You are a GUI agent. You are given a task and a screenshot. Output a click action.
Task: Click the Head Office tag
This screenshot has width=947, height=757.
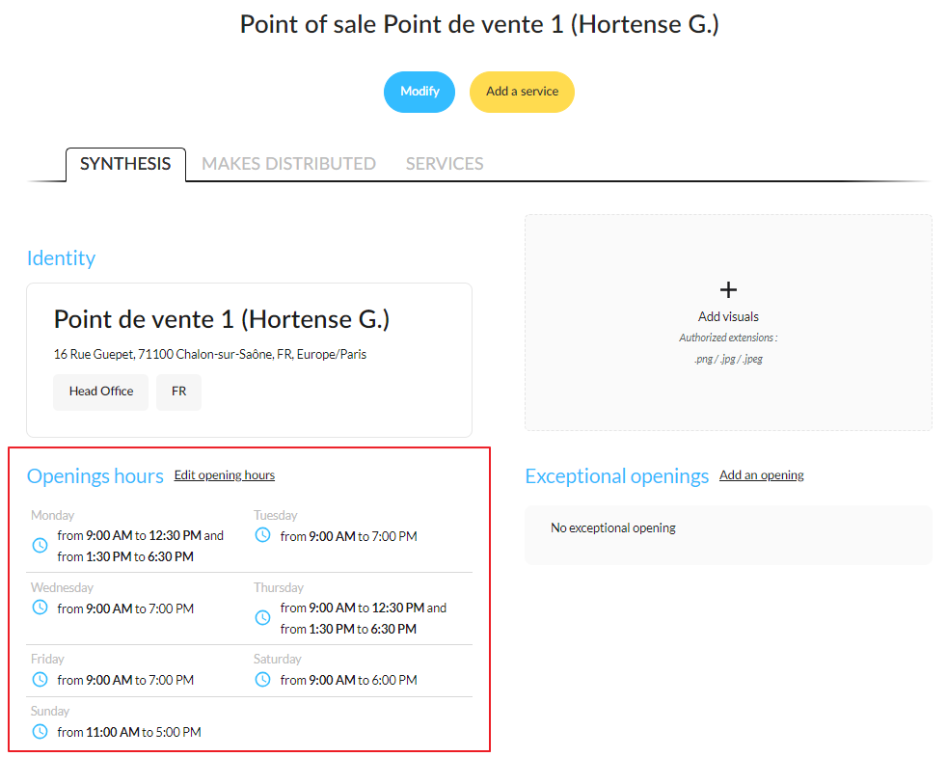click(101, 392)
